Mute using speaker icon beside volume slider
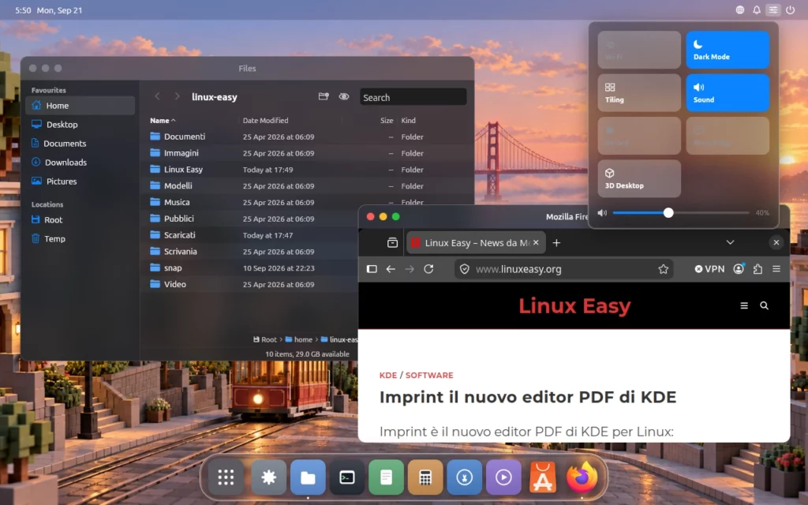The width and height of the screenshot is (808, 505). pos(602,213)
